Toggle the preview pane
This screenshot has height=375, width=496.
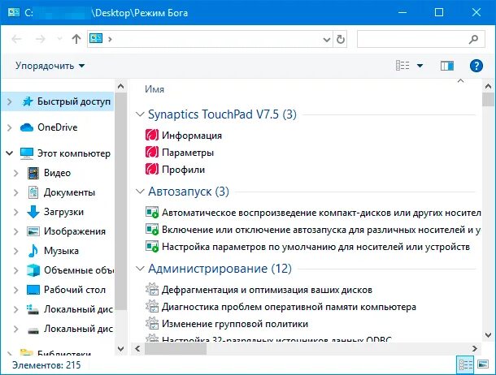pos(447,66)
